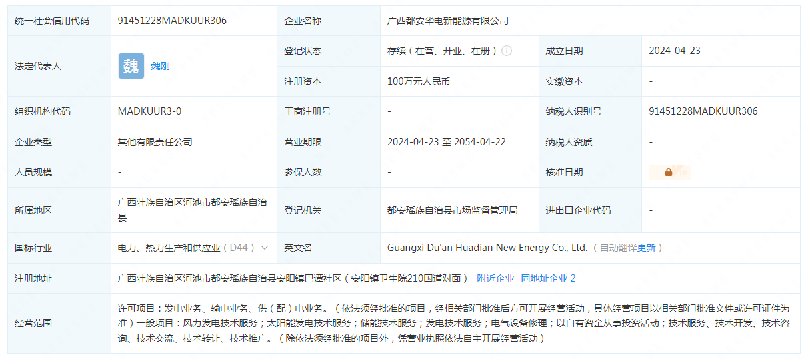Click 更新 link next to 自动翻译
Viewport: 806px width, 359px height.
[x=646, y=248]
